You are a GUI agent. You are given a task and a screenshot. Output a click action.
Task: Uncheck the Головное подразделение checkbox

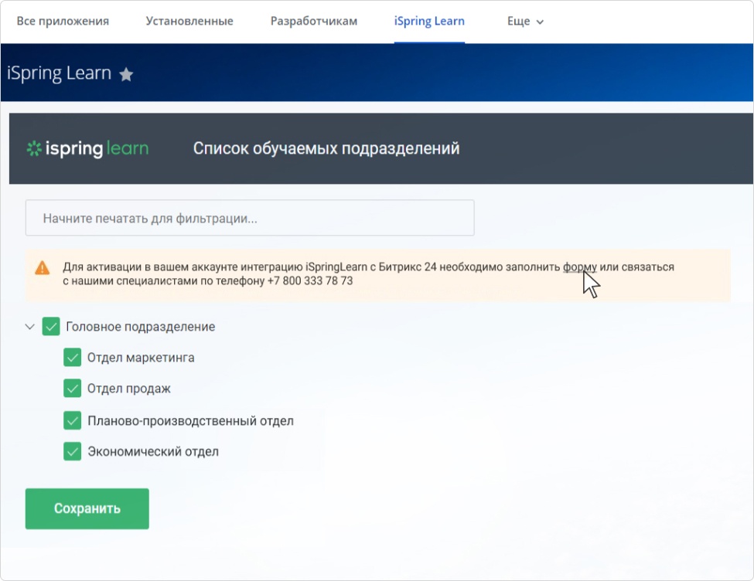51,326
